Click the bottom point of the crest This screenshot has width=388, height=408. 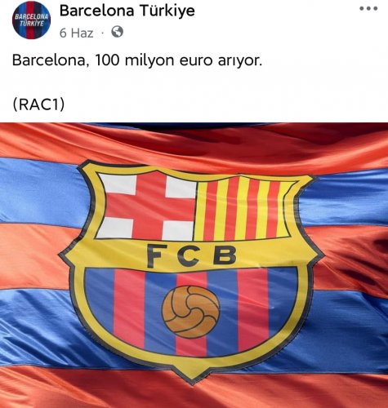pos(192,378)
